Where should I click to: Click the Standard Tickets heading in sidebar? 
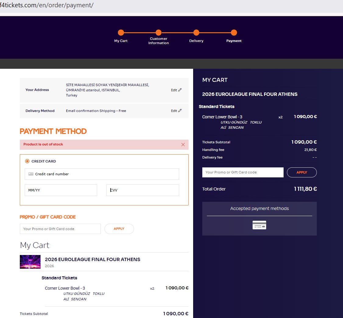point(217,107)
